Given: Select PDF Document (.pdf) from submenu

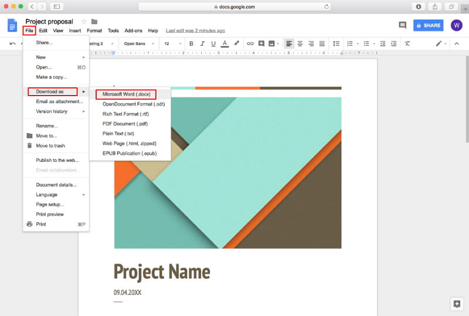Looking at the screenshot, I should tap(125, 124).
